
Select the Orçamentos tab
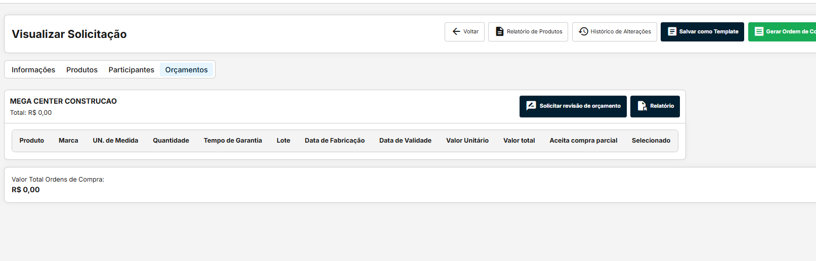[186, 70]
